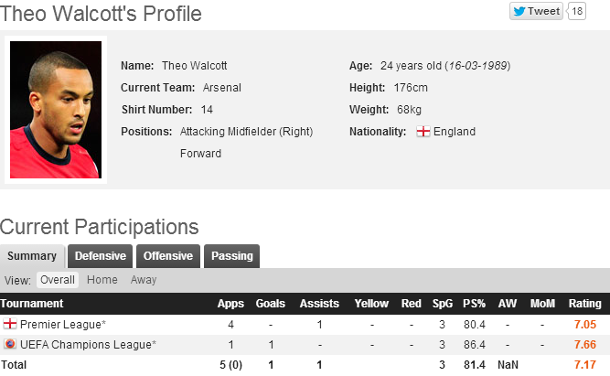
Task: Open the UEFA Champions League link
Action: pyautogui.click(x=88, y=345)
